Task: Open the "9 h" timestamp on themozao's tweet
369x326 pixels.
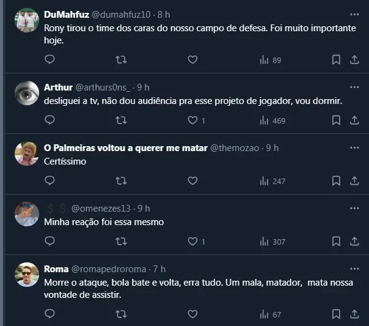Action: click(272, 148)
